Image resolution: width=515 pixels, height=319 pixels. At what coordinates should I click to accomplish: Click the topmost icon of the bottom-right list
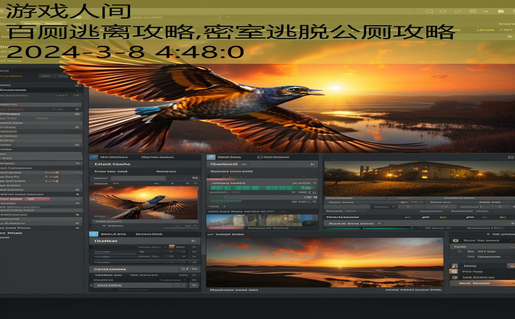tap(455, 241)
